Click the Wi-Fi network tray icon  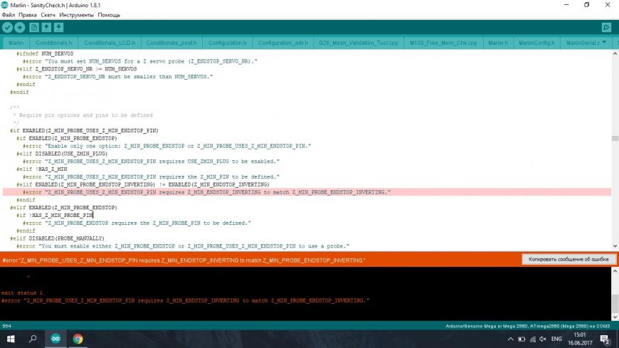pos(533,339)
